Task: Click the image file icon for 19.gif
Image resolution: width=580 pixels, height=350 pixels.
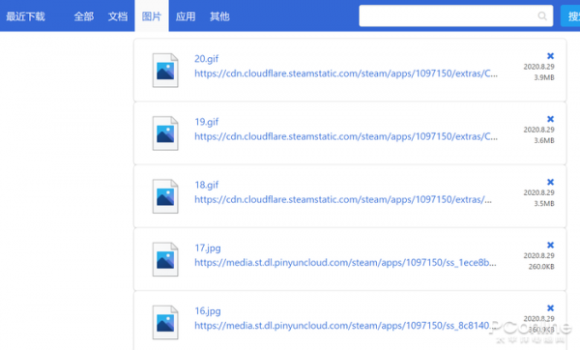Action: 165,133
